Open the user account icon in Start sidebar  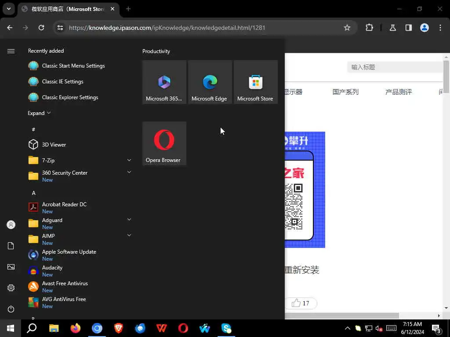(x=11, y=225)
